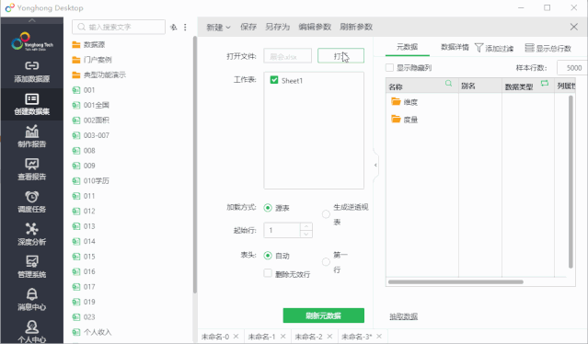Open 深度分析 in the sidebar

pyautogui.click(x=32, y=235)
